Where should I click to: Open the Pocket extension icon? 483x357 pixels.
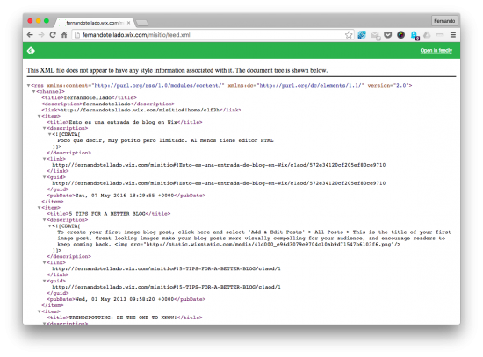(388, 35)
